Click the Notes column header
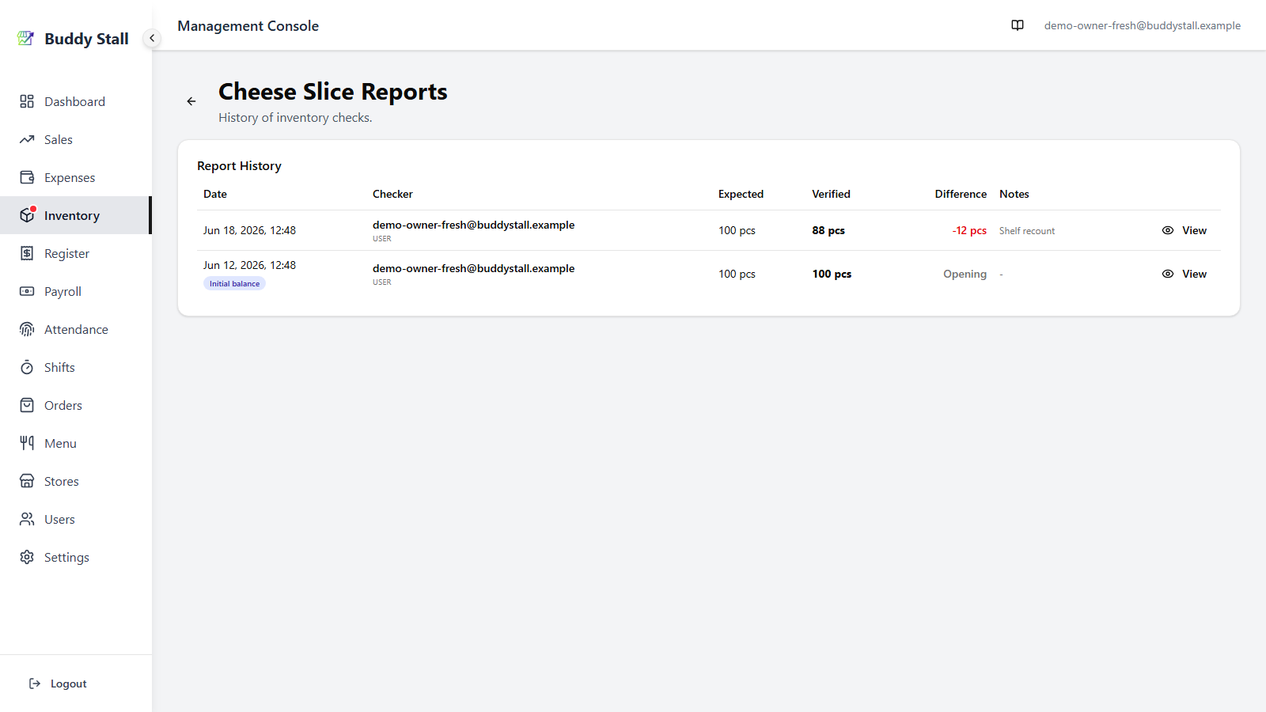This screenshot has width=1266, height=712. (1014, 194)
